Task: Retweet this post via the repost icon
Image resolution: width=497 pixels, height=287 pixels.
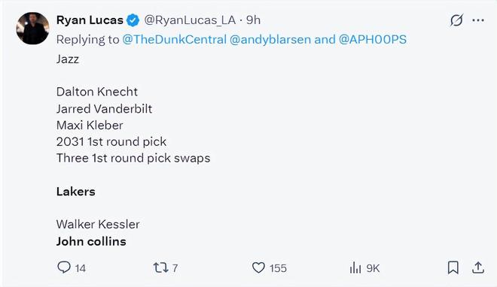Action: pos(160,267)
